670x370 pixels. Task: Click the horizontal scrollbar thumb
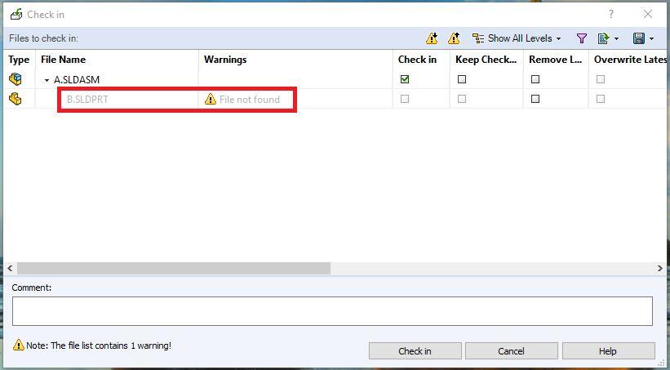click(x=173, y=268)
